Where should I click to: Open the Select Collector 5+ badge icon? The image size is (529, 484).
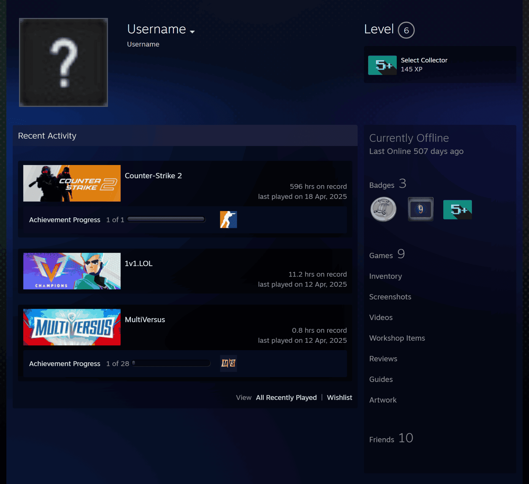point(382,65)
